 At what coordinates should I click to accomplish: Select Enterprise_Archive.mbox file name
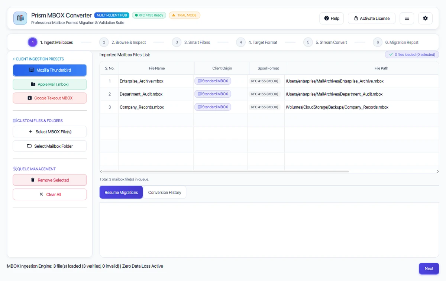[x=142, y=81]
